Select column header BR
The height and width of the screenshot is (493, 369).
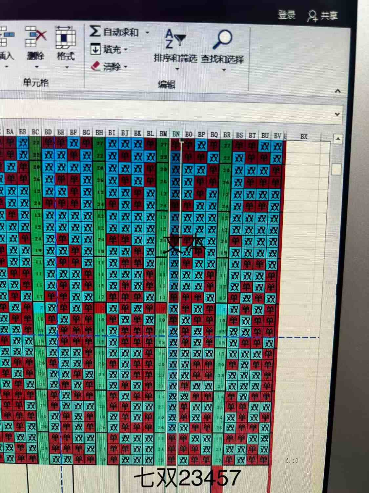(x=227, y=135)
